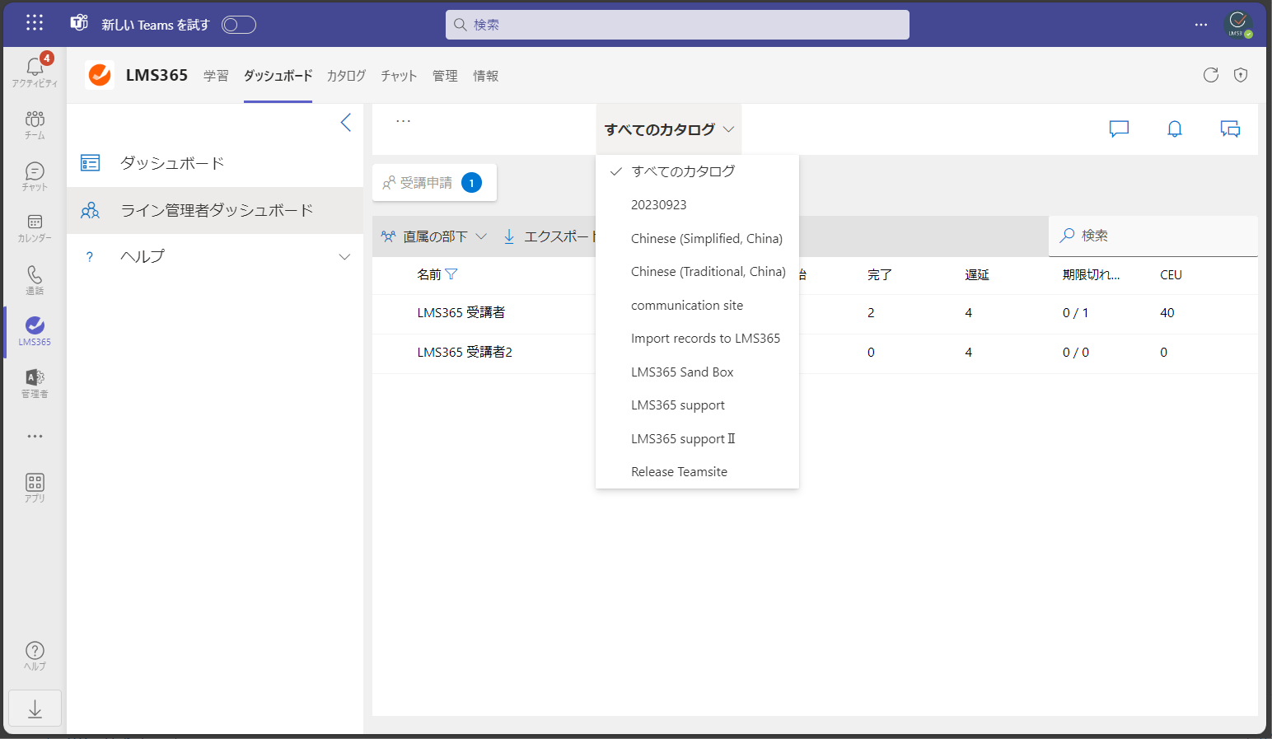This screenshot has height=739, width=1272.
Task: Select communication site catalog
Action: point(697,305)
